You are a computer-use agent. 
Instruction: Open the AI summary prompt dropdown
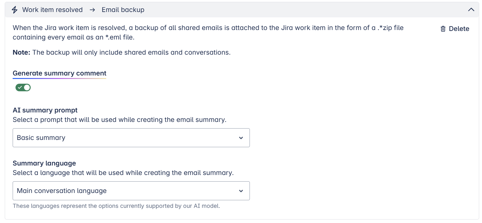[x=131, y=138]
